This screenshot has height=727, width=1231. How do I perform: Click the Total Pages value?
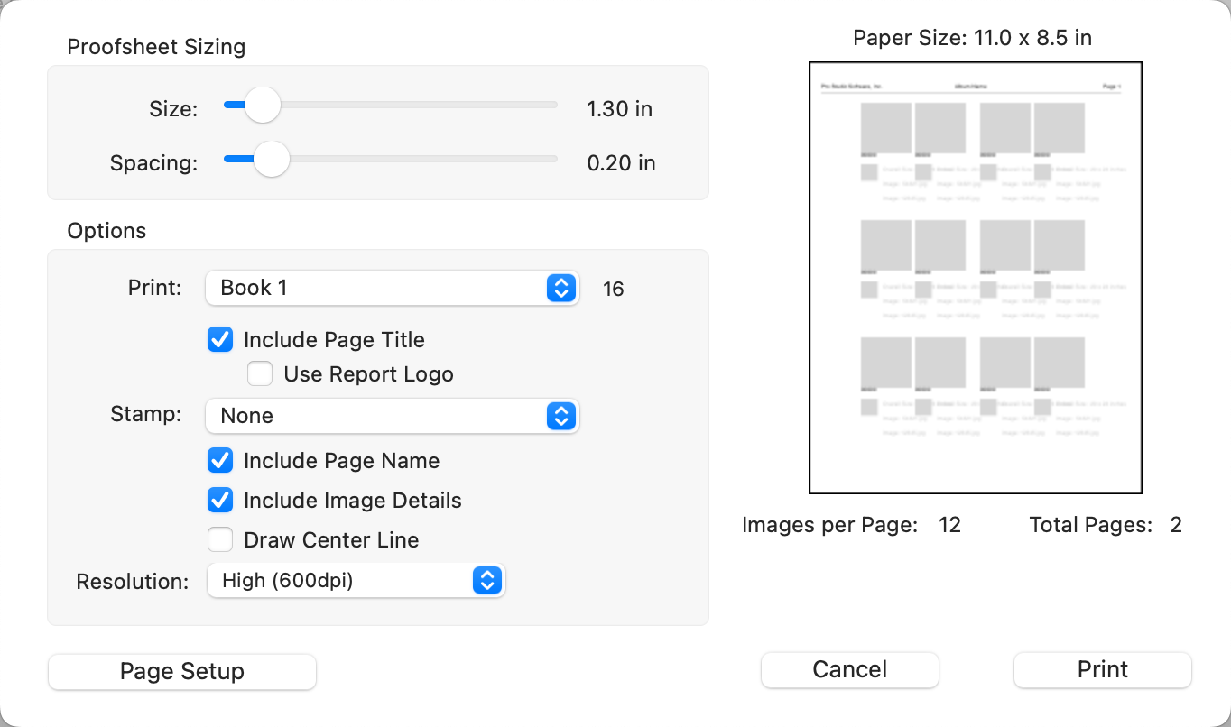point(1176,525)
